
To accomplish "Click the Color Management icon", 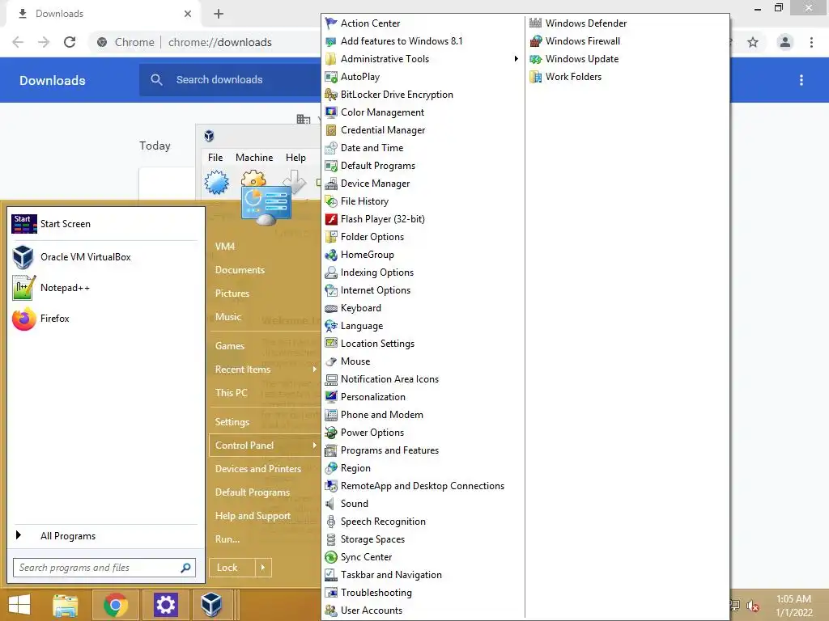I will pyautogui.click(x=331, y=112).
